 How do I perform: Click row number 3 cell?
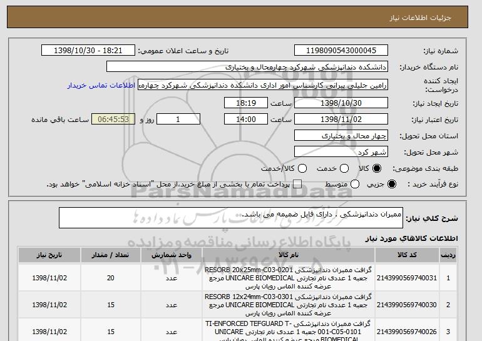448,331
